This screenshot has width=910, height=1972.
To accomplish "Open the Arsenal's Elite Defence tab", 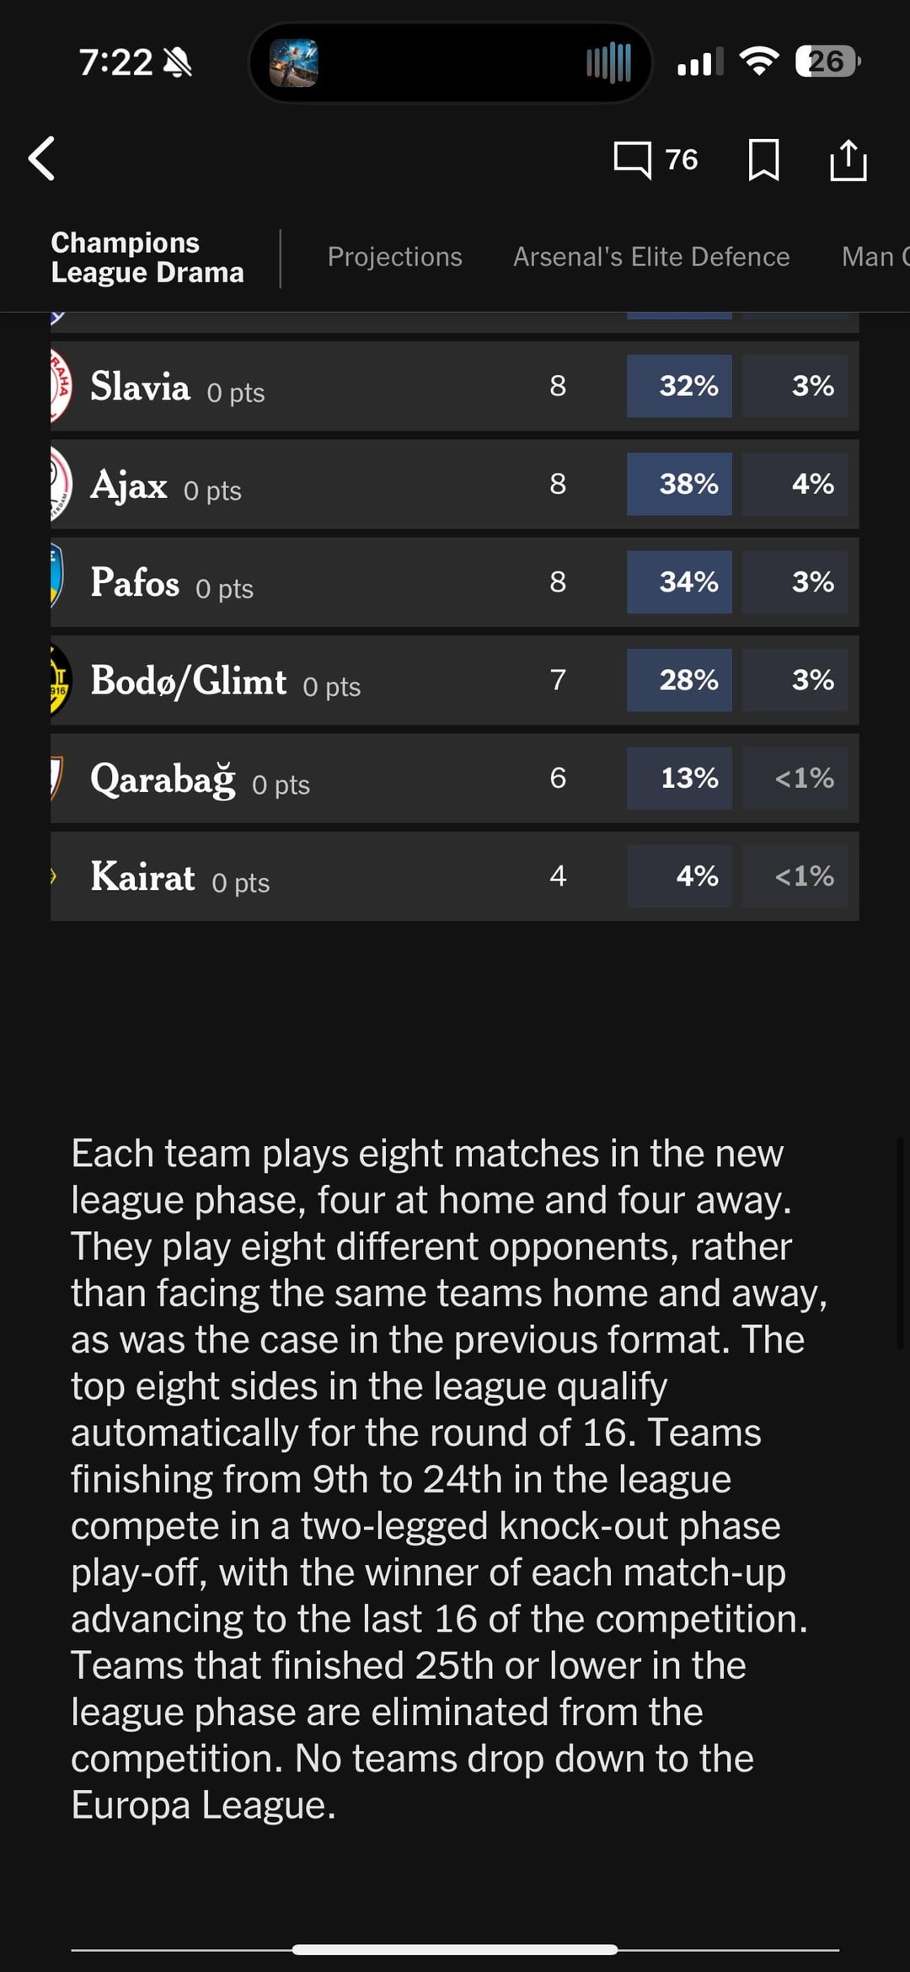I will click(651, 257).
